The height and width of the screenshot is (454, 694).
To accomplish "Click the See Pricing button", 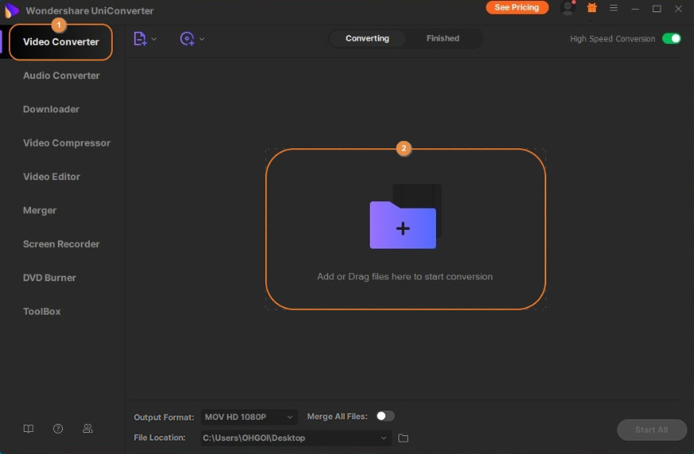I will 517,7.
